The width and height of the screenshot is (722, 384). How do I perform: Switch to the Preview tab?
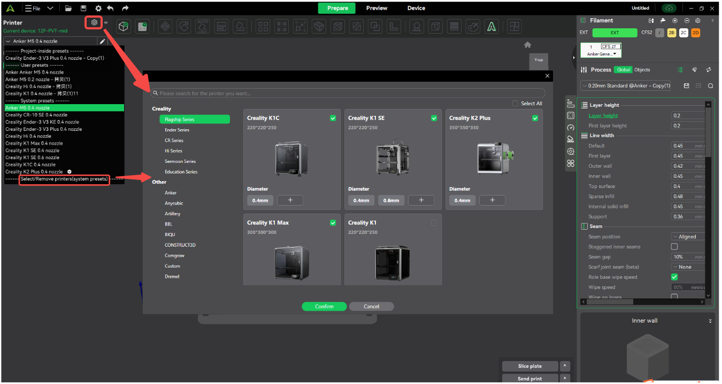coord(377,8)
